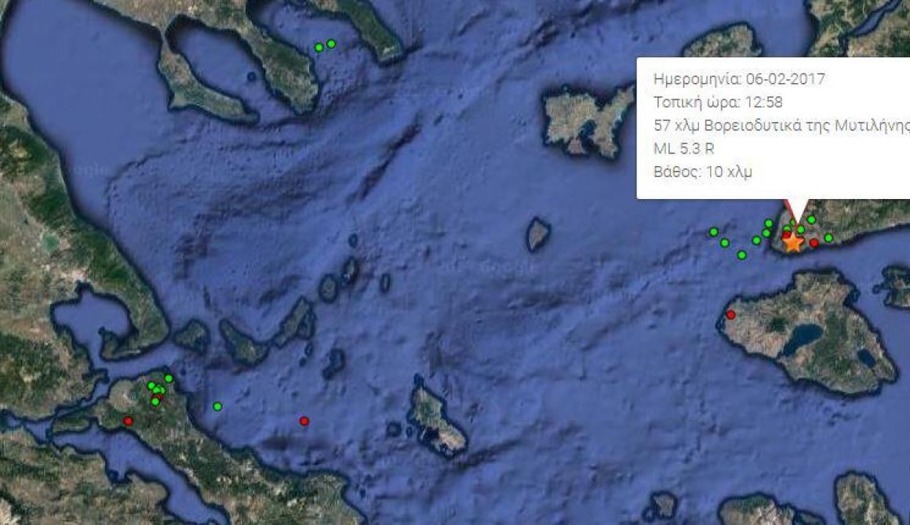This screenshot has height=525, width=910.
Task: Click the 'ML 5.3 R' magnitude text
Action: pyautogui.click(x=683, y=148)
